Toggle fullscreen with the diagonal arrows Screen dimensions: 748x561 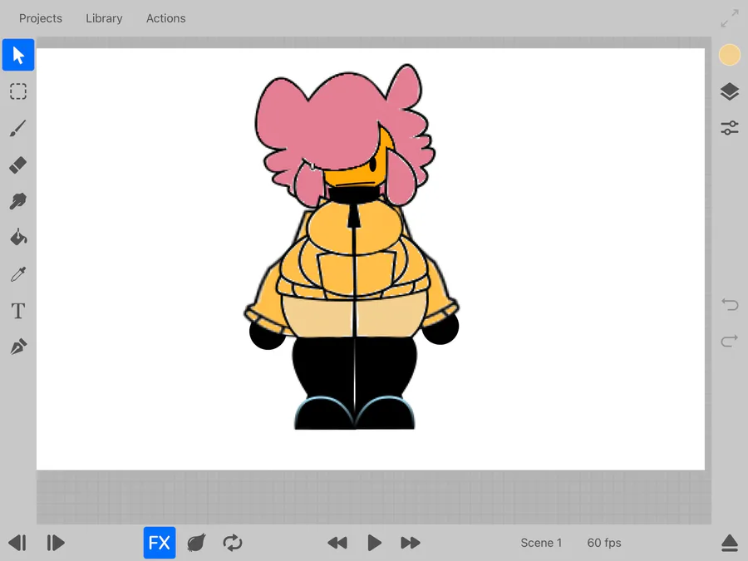730,18
